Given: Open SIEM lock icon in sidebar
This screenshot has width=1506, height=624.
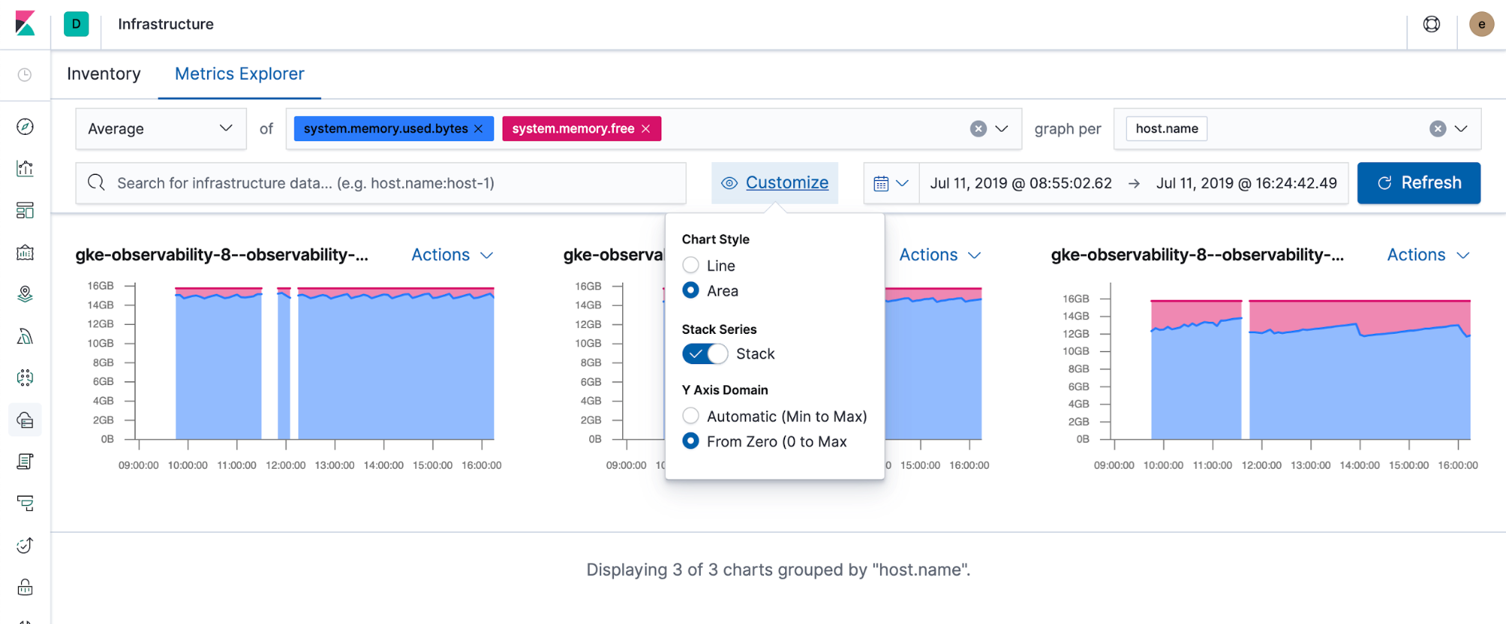Looking at the screenshot, I should tap(25, 587).
